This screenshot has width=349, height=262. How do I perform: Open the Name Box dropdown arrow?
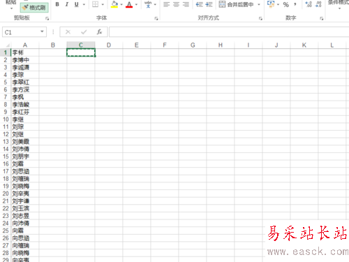click(x=42, y=31)
